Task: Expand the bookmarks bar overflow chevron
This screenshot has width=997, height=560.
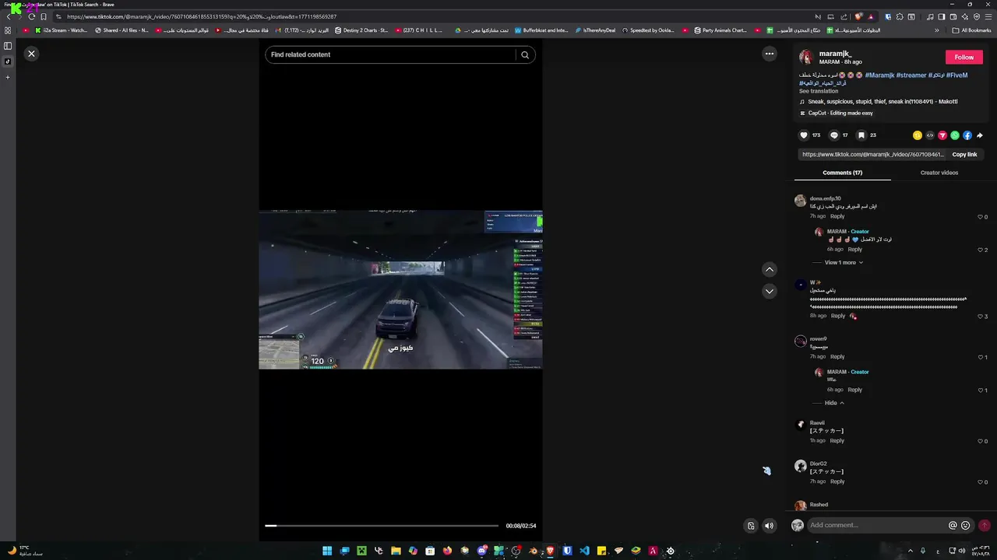Action: (x=937, y=30)
